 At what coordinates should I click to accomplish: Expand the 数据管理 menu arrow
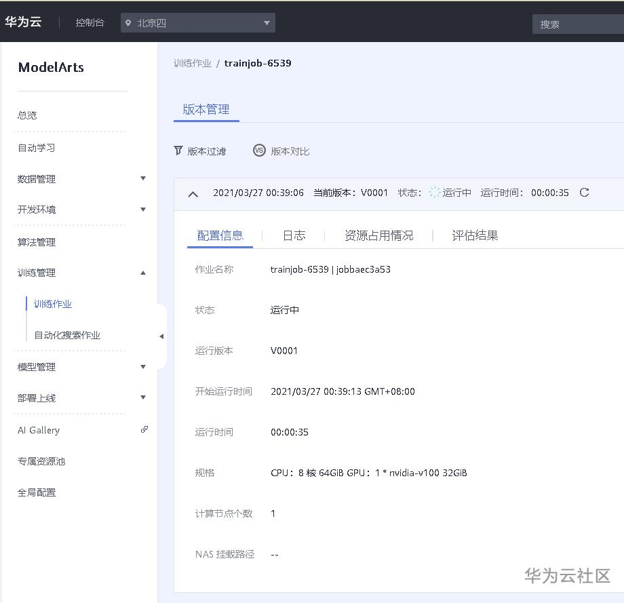pos(143,178)
